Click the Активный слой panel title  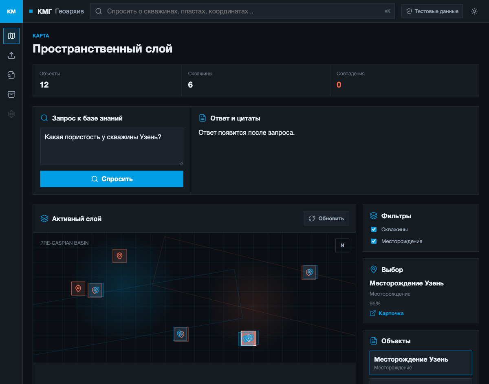click(77, 219)
